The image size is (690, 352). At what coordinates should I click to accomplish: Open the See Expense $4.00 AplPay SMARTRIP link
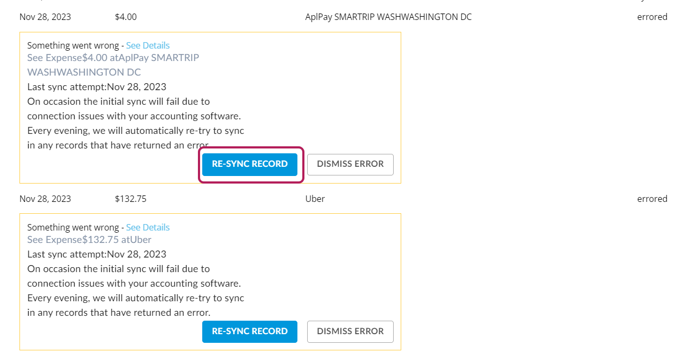click(113, 58)
